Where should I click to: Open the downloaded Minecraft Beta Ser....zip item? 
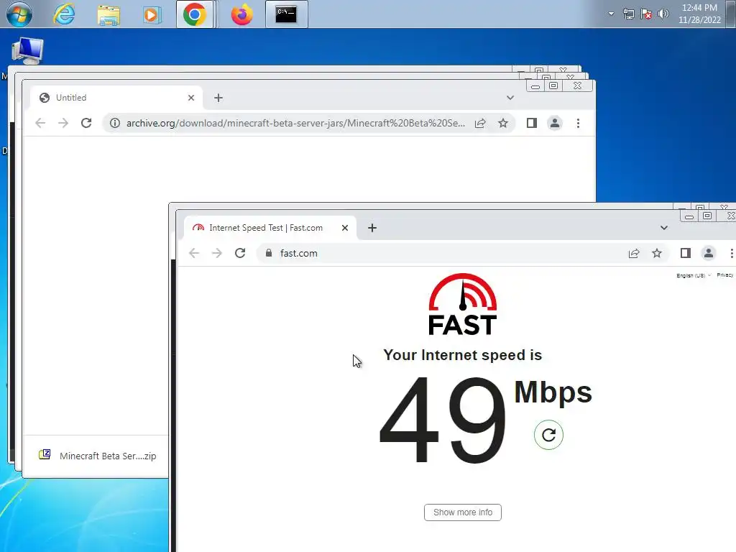pyautogui.click(x=98, y=456)
